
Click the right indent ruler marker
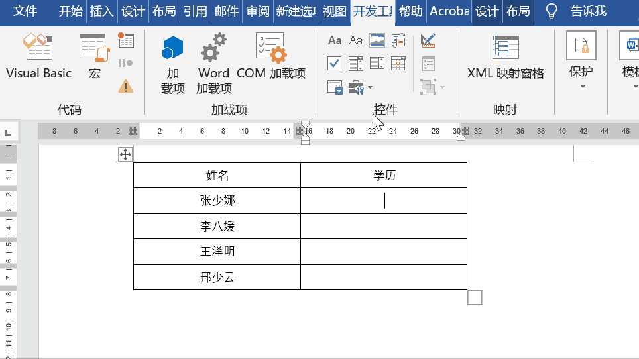click(x=461, y=137)
